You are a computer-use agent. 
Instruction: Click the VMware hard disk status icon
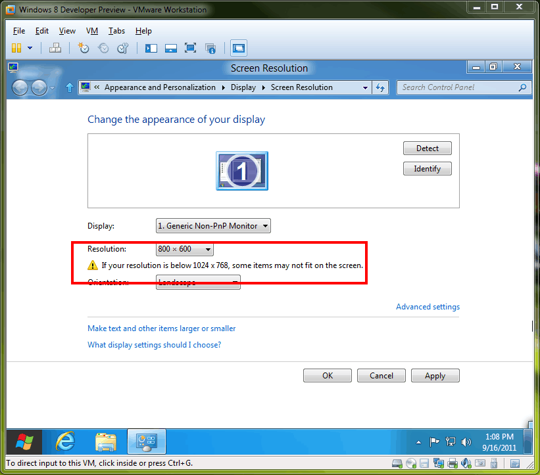[x=397, y=464]
